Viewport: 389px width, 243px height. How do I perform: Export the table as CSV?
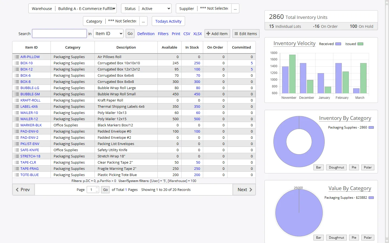(187, 34)
